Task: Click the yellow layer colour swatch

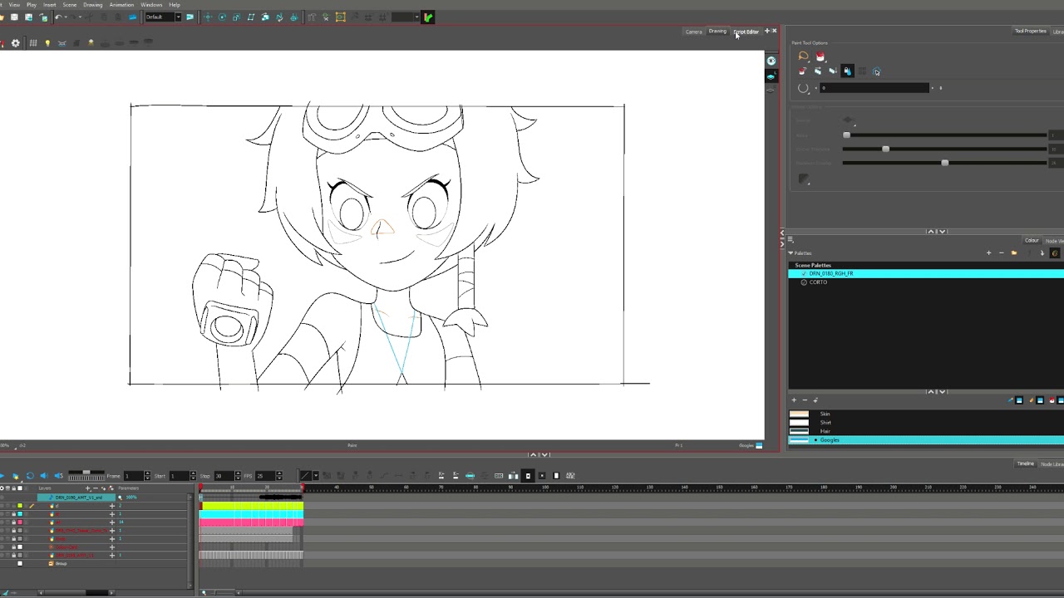Action: point(20,506)
